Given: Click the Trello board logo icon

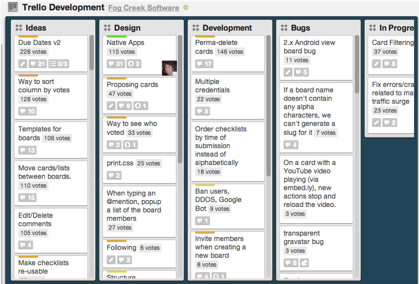Looking at the screenshot, I should 13,7.
